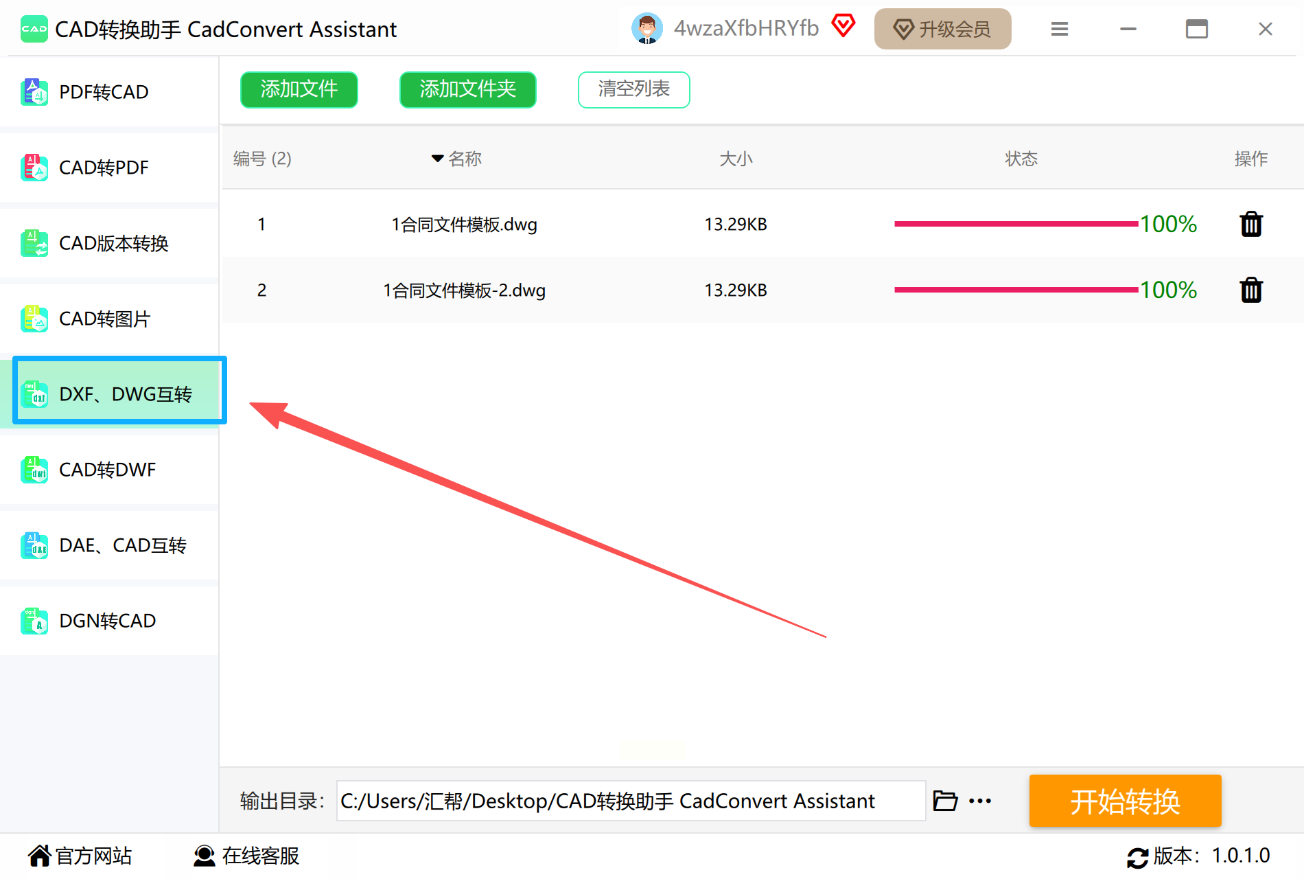Viewport: 1304px width, 879px height.
Task: Start conversion with 开始转换 button
Action: coord(1125,801)
